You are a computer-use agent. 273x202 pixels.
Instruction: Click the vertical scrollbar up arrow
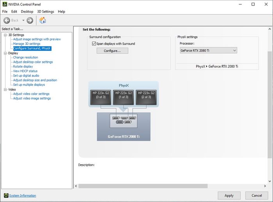[270, 29]
